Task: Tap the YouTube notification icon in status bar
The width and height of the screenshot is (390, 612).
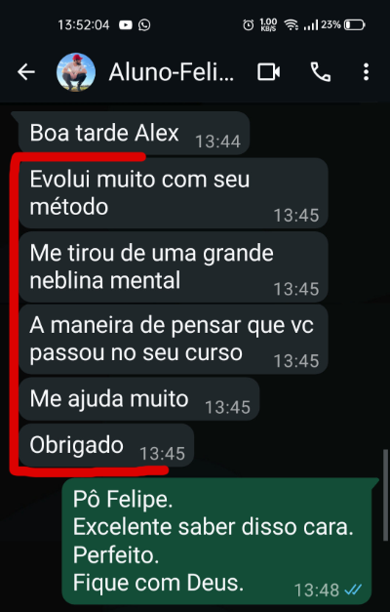Action: 126,25
